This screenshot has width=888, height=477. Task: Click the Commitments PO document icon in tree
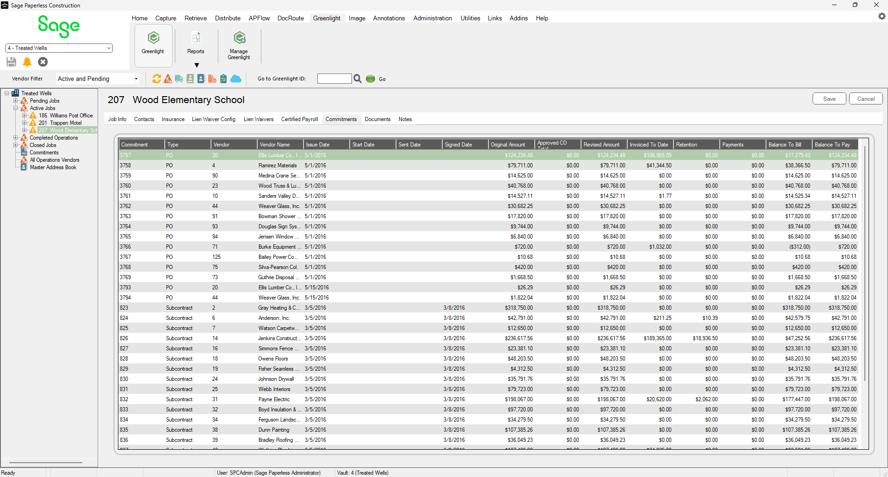(24, 153)
